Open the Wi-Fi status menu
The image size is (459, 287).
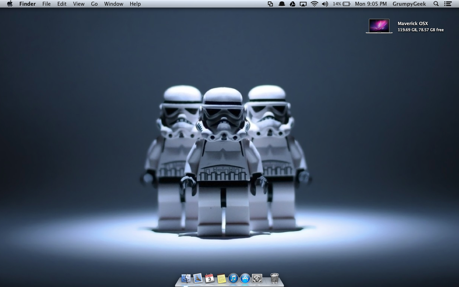[314, 4]
